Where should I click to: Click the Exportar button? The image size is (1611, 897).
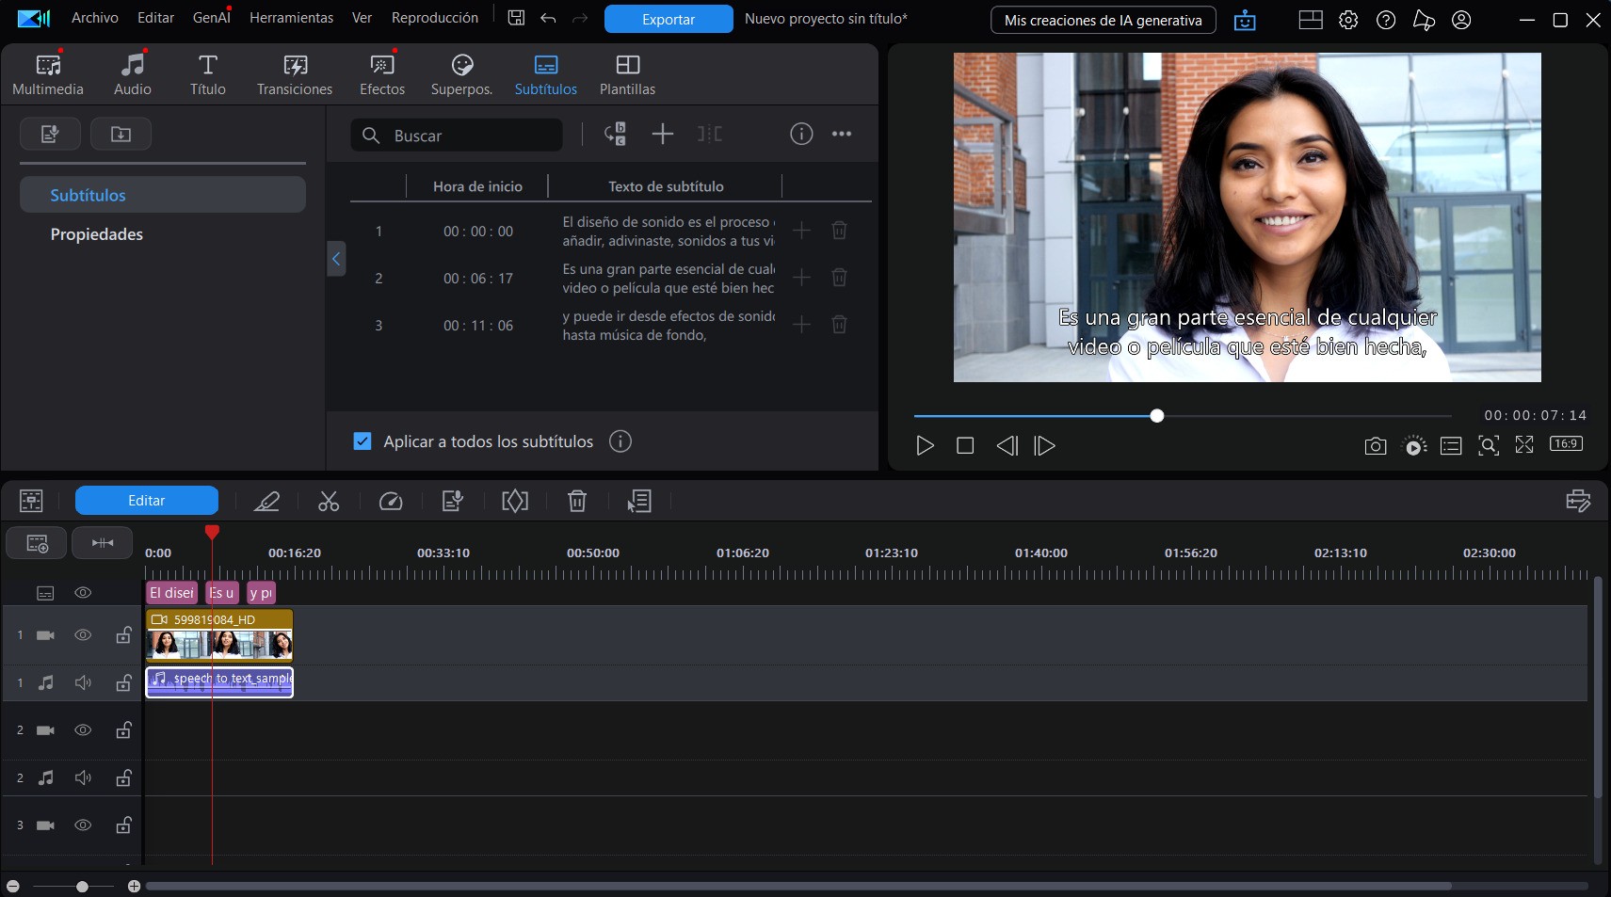coord(667,18)
